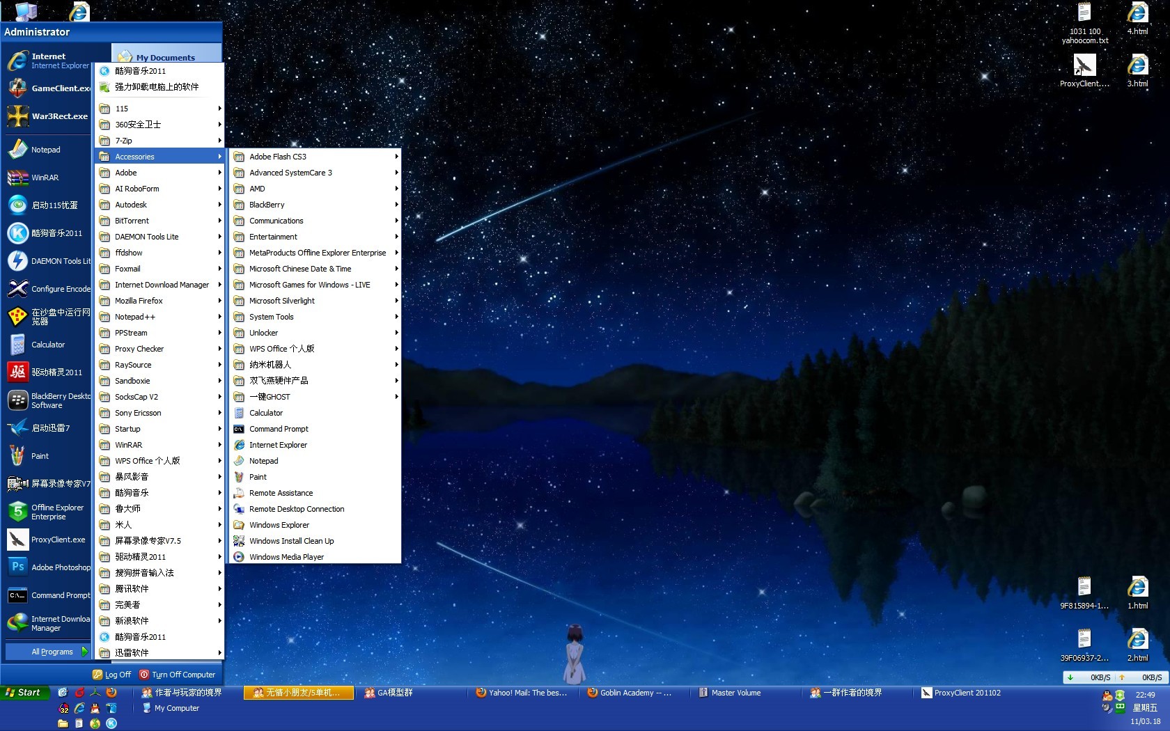Screen dimensions: 1170x731
Task: Expand the Adobe Flash CS3 submenu
Action: (315, 157)
